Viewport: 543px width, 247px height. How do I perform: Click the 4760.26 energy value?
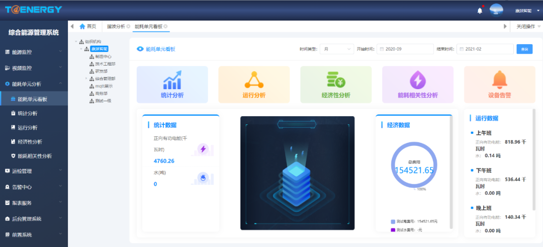pyautogui.click(x=164, y=161)
